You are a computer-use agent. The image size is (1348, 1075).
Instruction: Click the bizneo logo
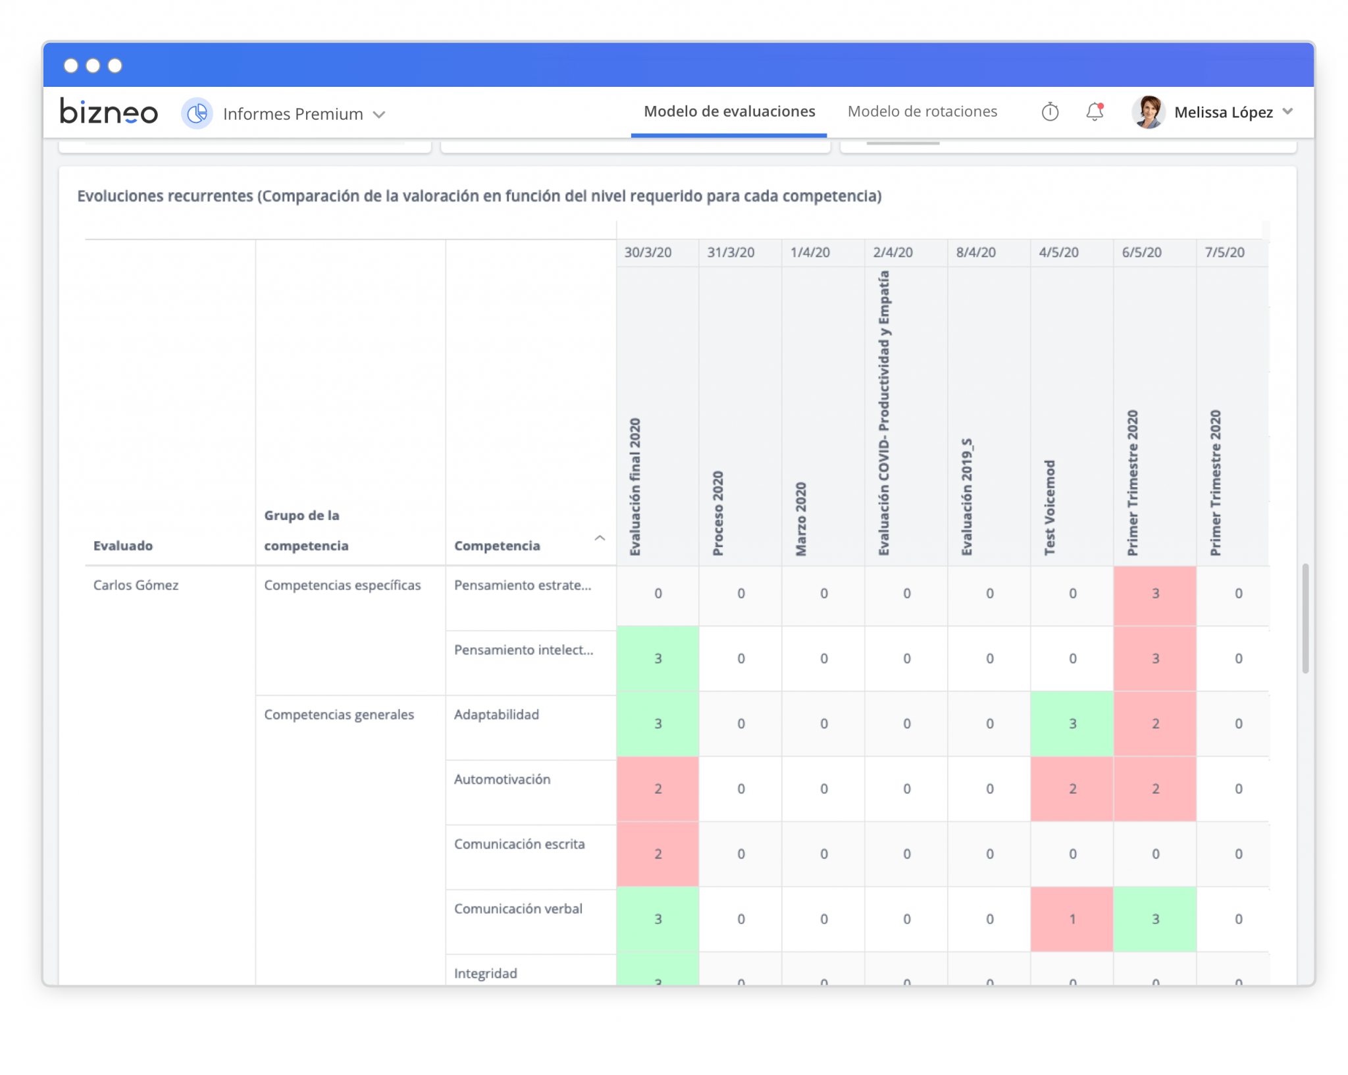109,112
